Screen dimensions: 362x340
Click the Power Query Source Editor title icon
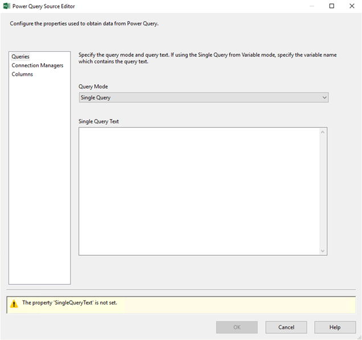pos(7,6)
